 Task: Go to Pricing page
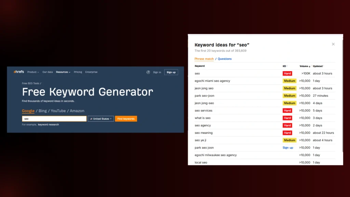click(x=78, y=72)
